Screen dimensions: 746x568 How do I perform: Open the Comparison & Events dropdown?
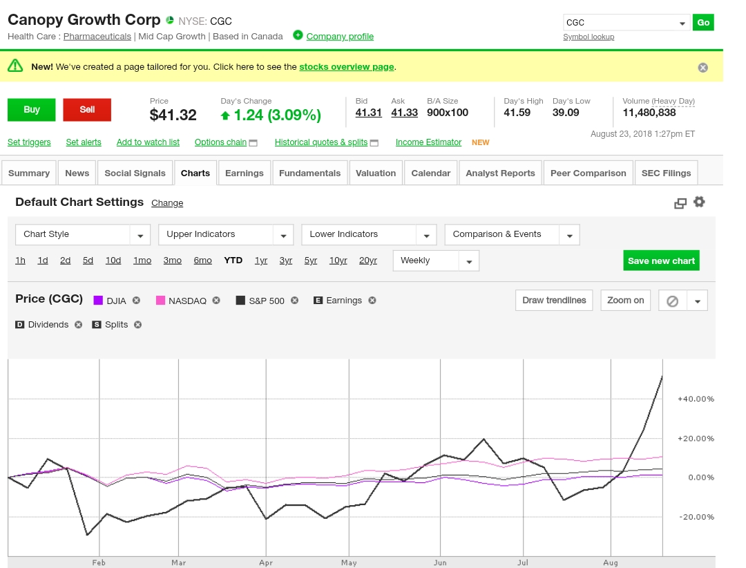513,235
